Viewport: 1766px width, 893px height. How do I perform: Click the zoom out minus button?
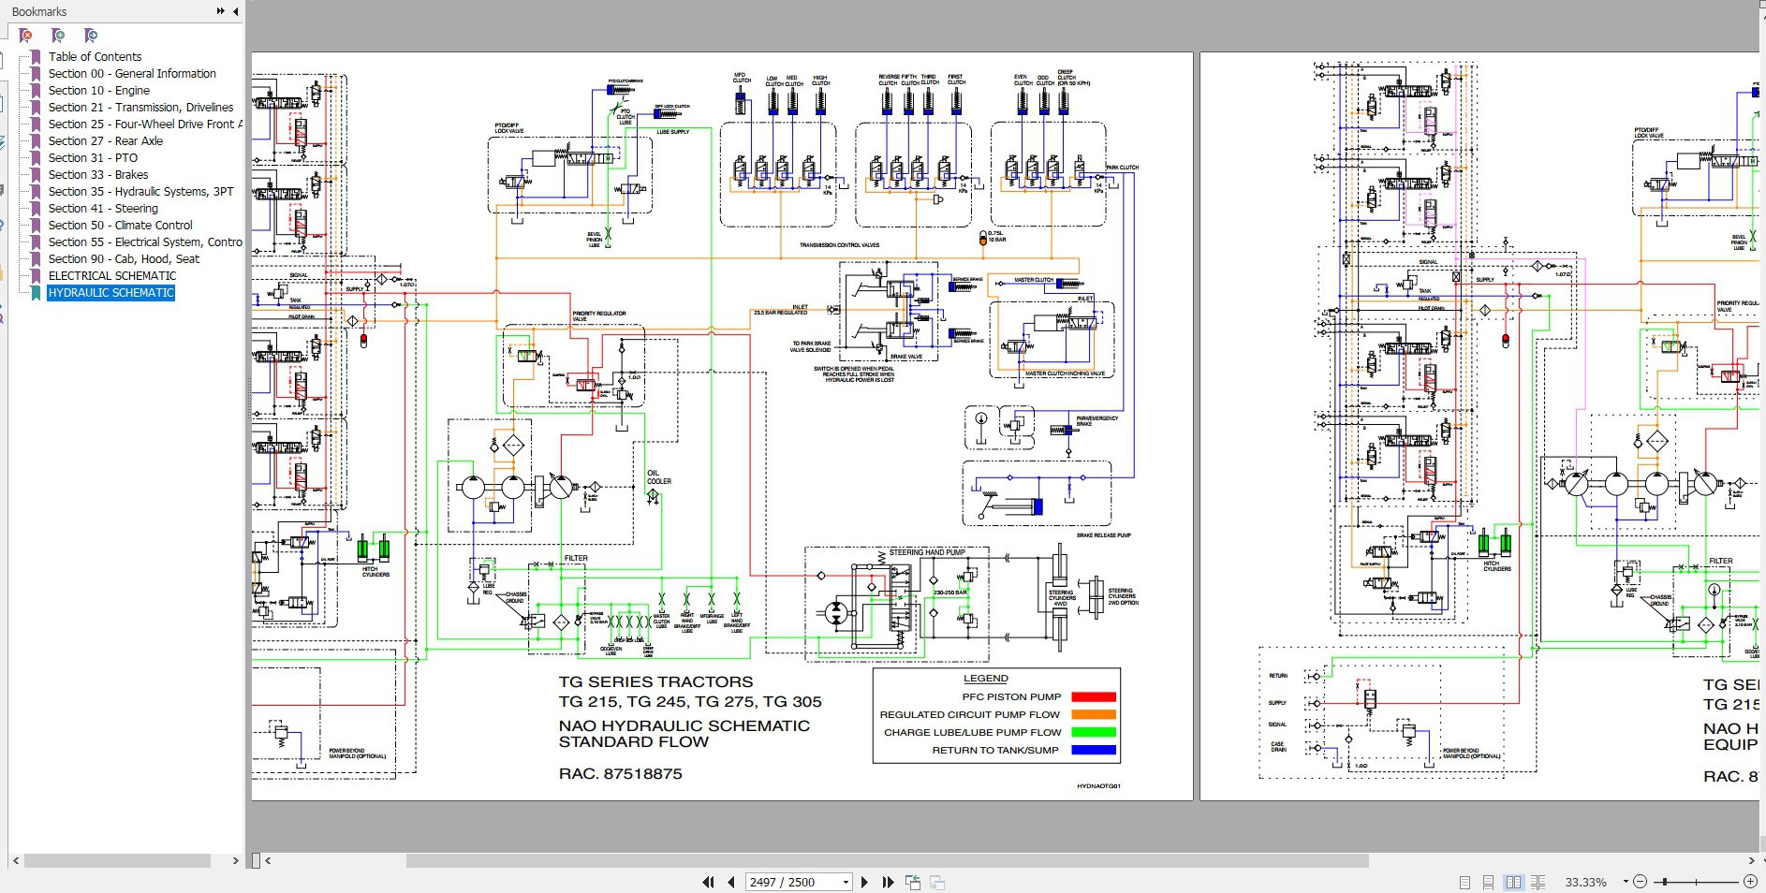click(x=1640, y=882)
